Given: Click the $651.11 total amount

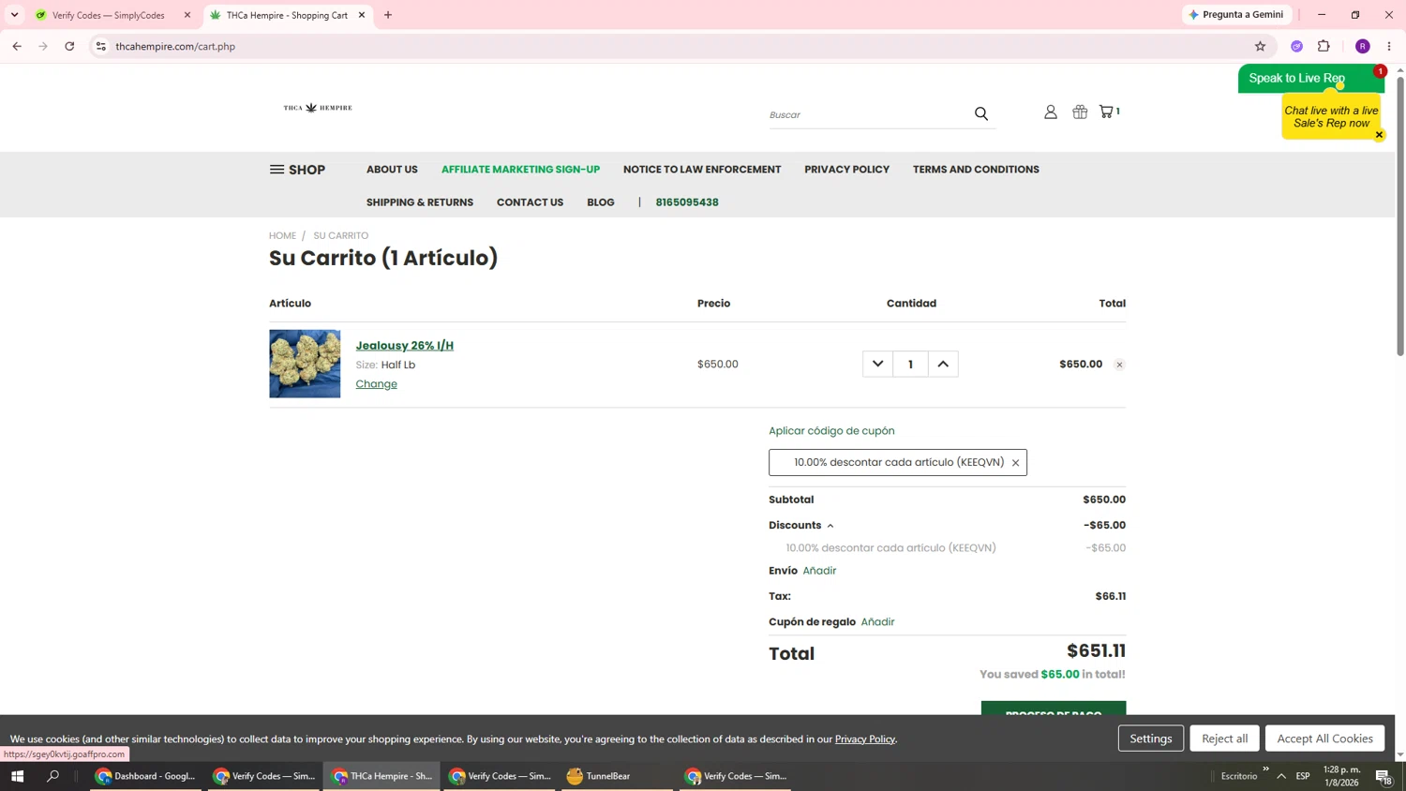Looking at the screenshot, I should 1096,651.
